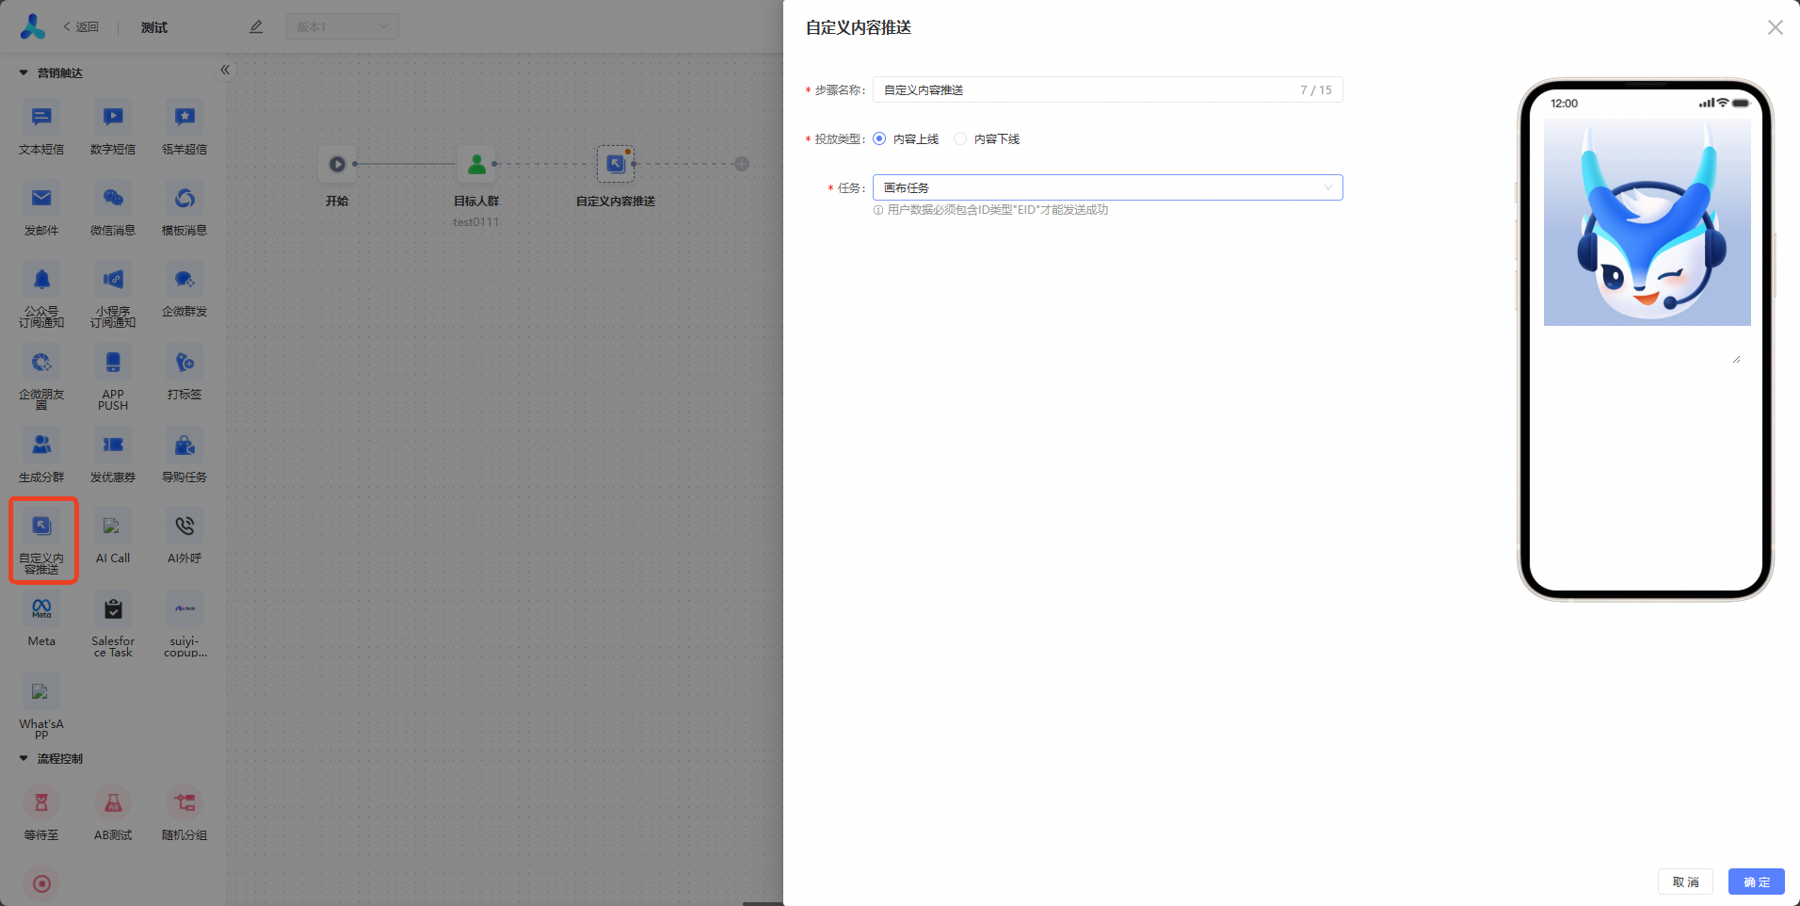The width and height of the screenshot is (1800, 906).
Task: Select the AI外呼 outbound call icon
Action: point(185,526)
